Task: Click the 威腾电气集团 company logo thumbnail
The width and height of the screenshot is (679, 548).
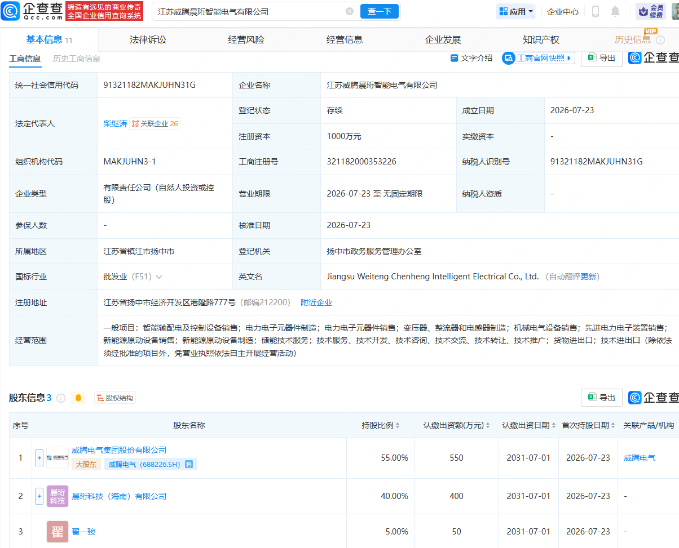Action: (x=58, y=458)
